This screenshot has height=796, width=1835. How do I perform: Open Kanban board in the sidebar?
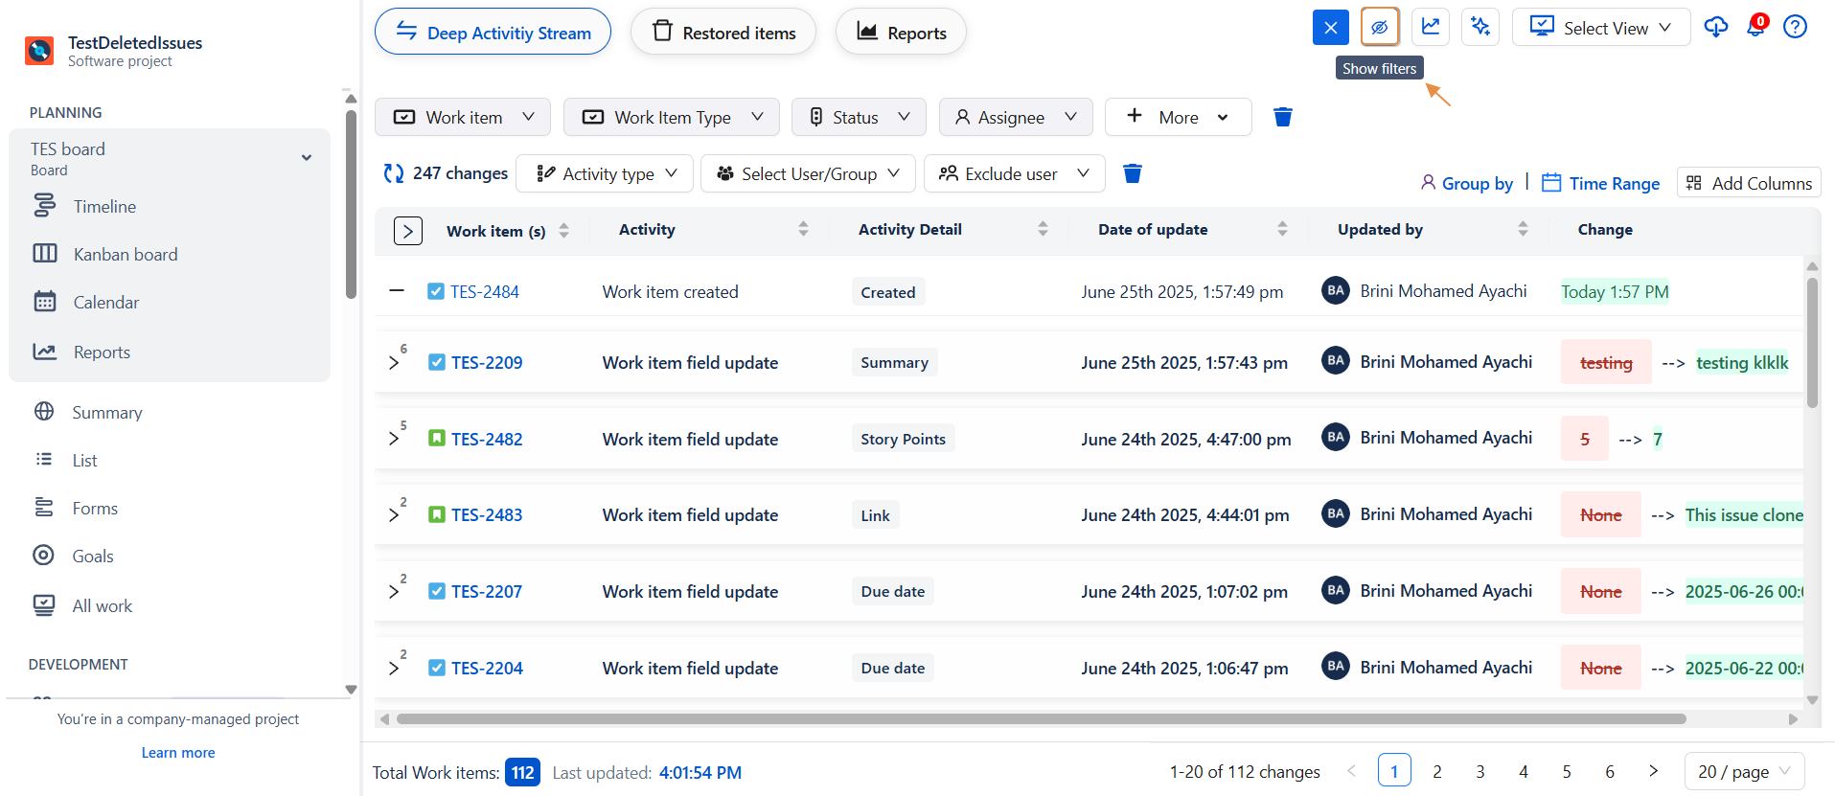(126, 255)
